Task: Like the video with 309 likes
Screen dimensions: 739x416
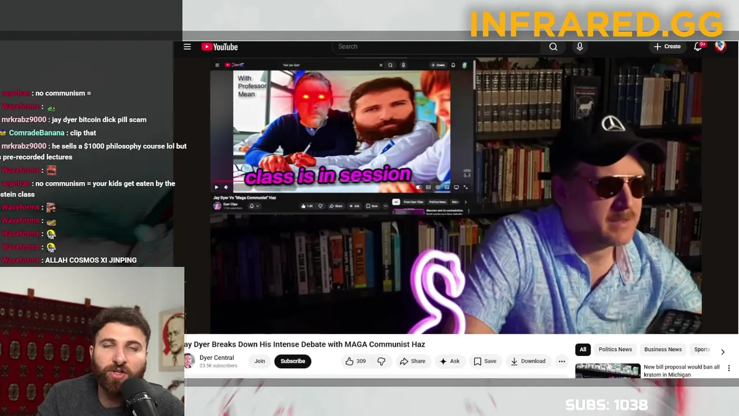Action: [356, 361]
